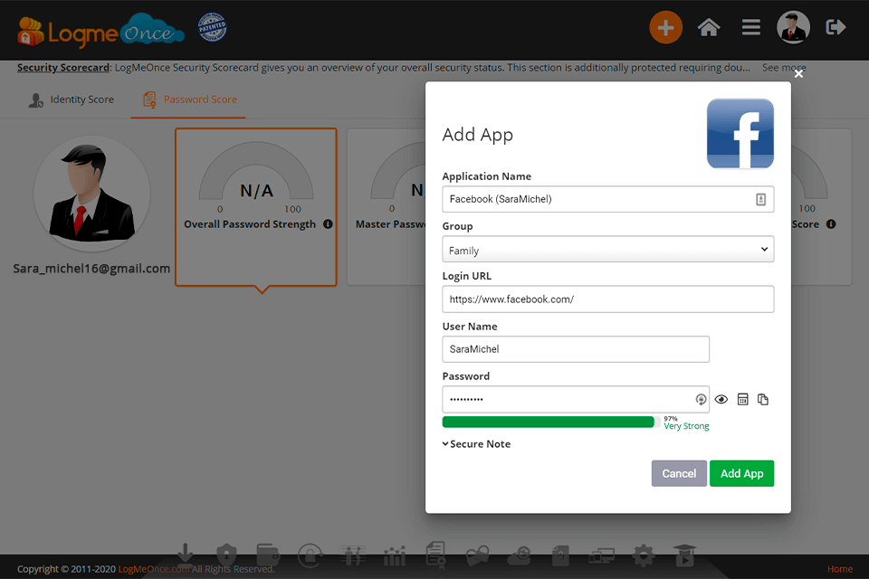The image size is (869, 579).
Task: Open the password calculator icon
Action: [x=742, y=400]
